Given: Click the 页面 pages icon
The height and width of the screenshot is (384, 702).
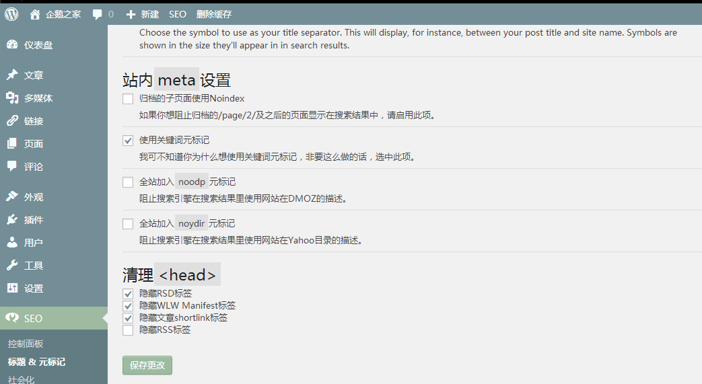Looking at the screenshot, I should point(12,143).
